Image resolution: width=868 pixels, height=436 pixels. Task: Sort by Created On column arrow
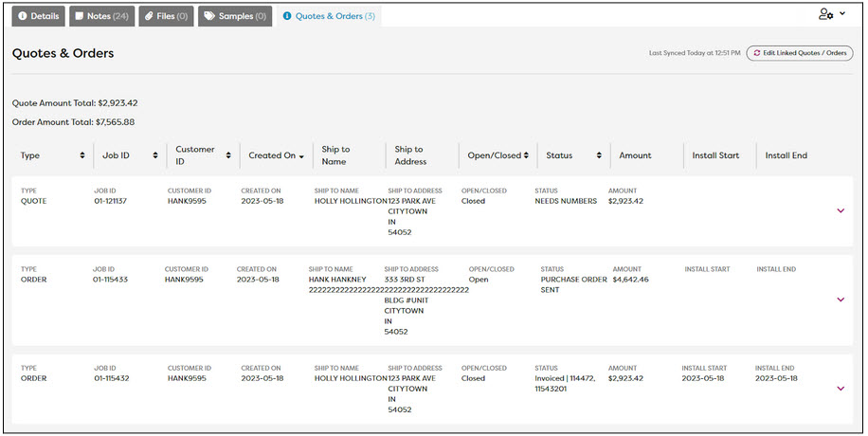(301, 156)
